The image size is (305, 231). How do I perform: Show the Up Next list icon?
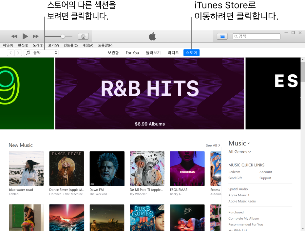tap(222, 36)
